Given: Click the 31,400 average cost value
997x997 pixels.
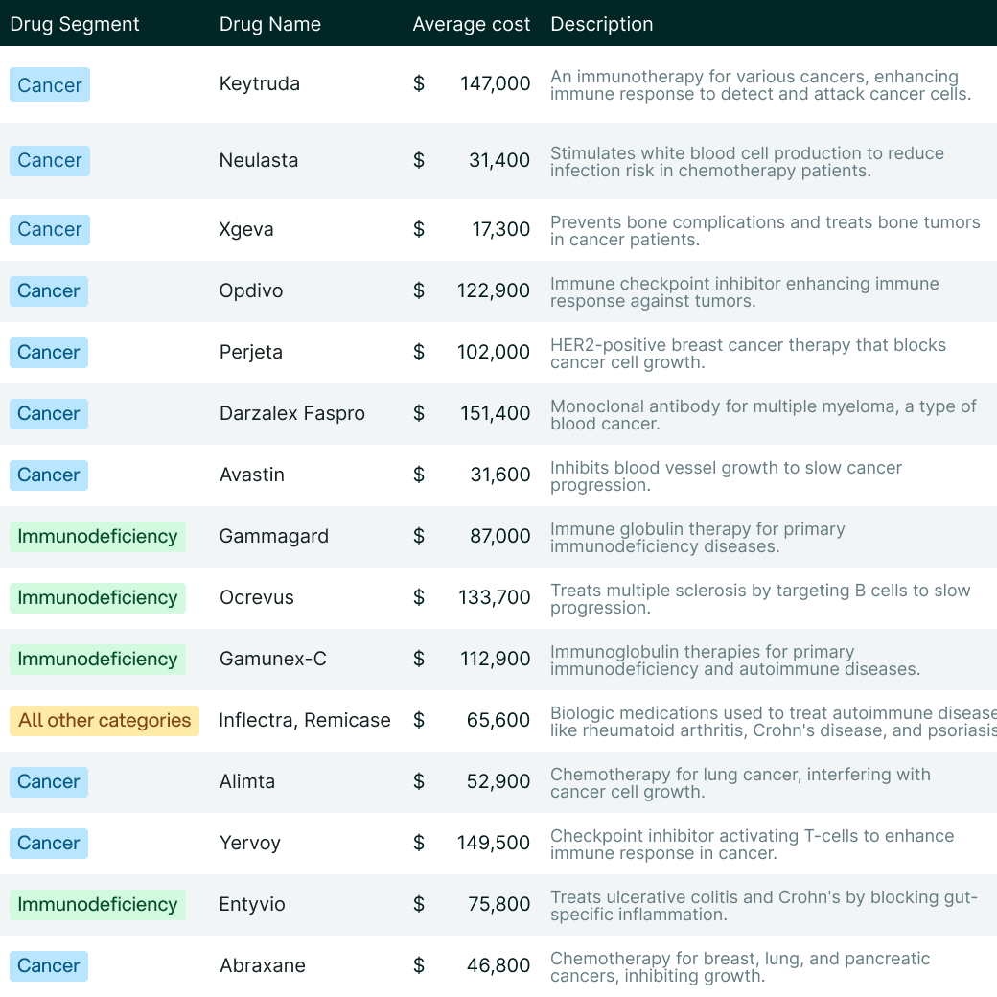Looking at the screenshot, I should click(499, 160).
